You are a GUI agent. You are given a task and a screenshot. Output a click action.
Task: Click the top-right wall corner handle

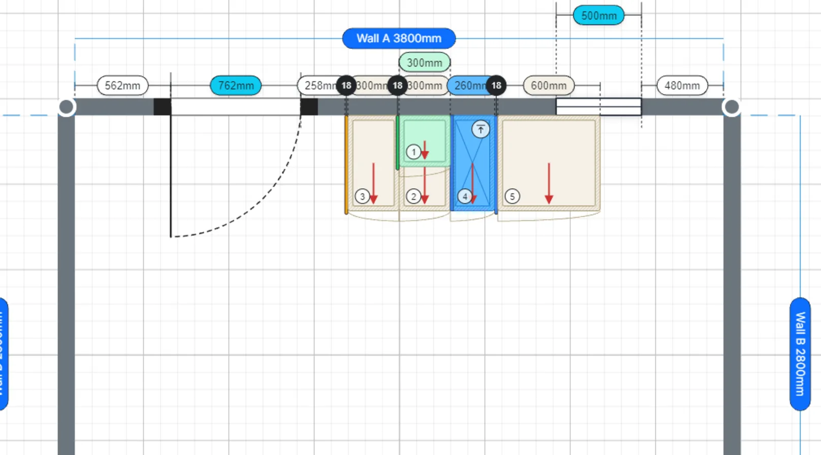pos(732,107)
